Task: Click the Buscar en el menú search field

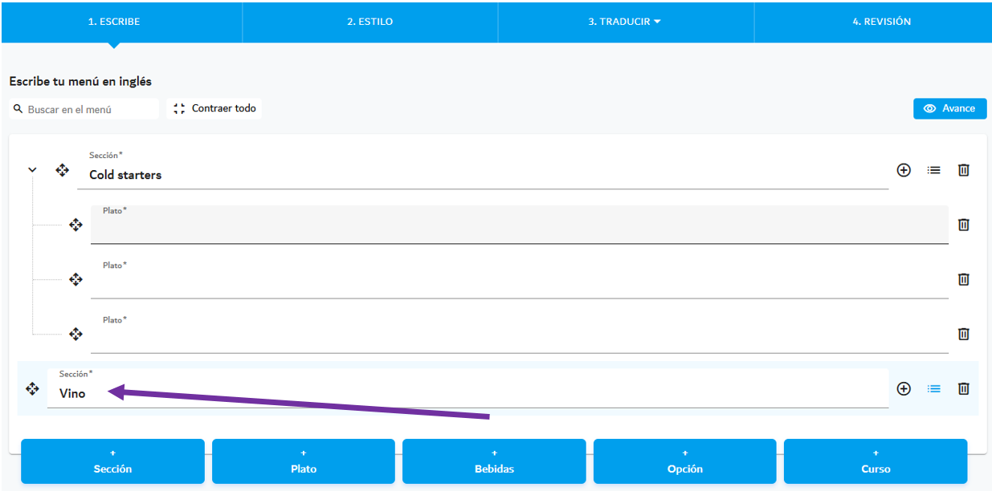Action: [x=84, y=109]
